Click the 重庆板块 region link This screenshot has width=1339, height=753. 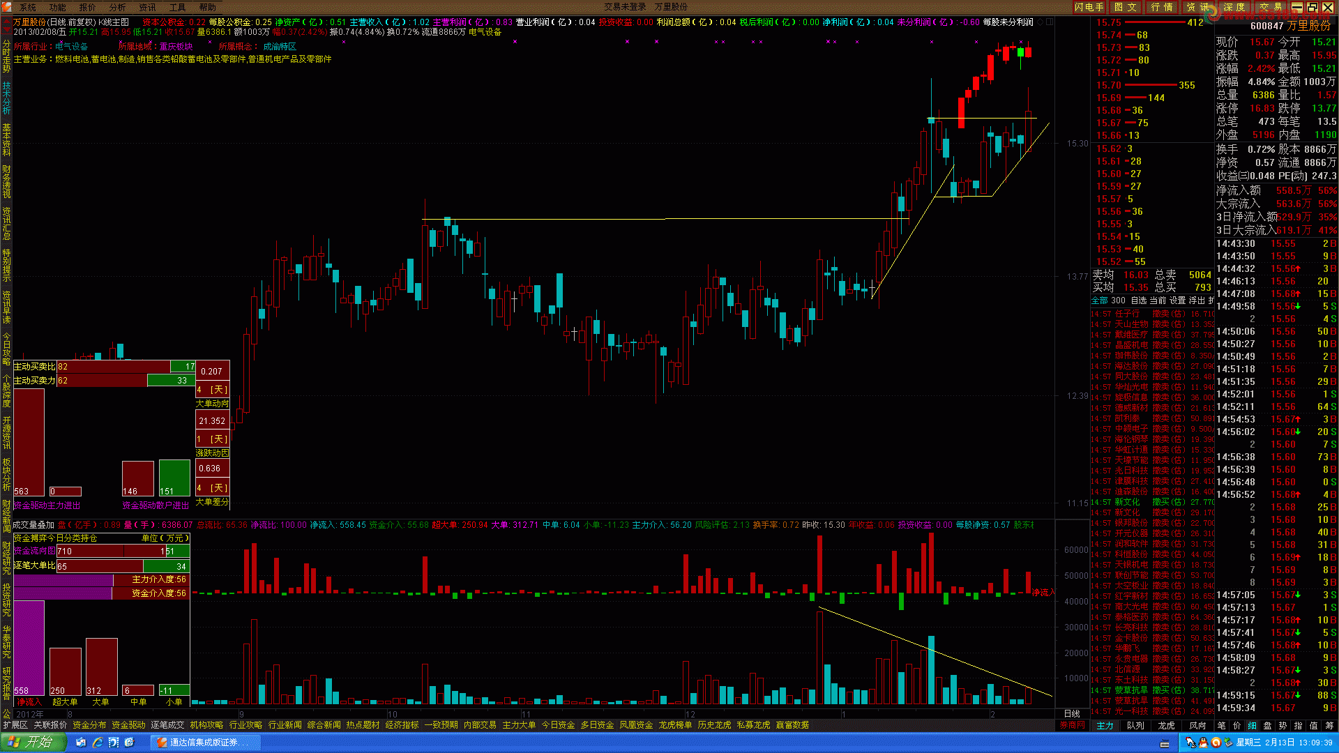point(176,47)
